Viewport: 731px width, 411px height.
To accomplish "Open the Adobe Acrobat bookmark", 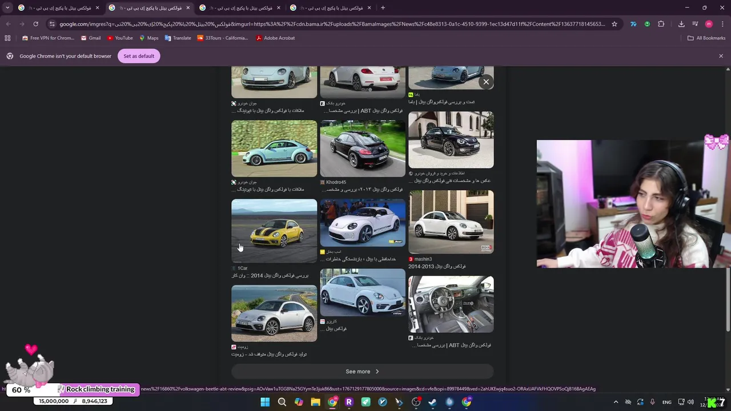I will coord(275,38).
